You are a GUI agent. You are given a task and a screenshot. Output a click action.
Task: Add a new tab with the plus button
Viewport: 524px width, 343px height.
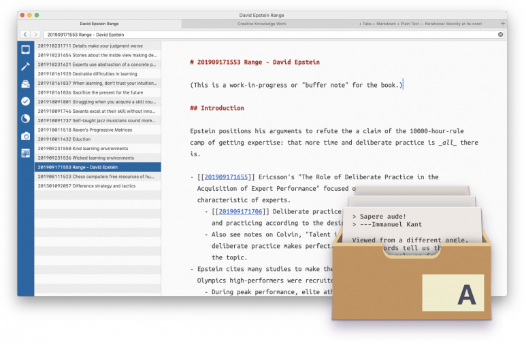(x=502, y=24)
